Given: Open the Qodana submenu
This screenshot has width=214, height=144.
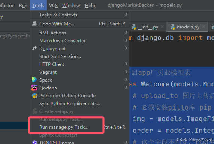Looking at the screenshot, I should point(79,88).
